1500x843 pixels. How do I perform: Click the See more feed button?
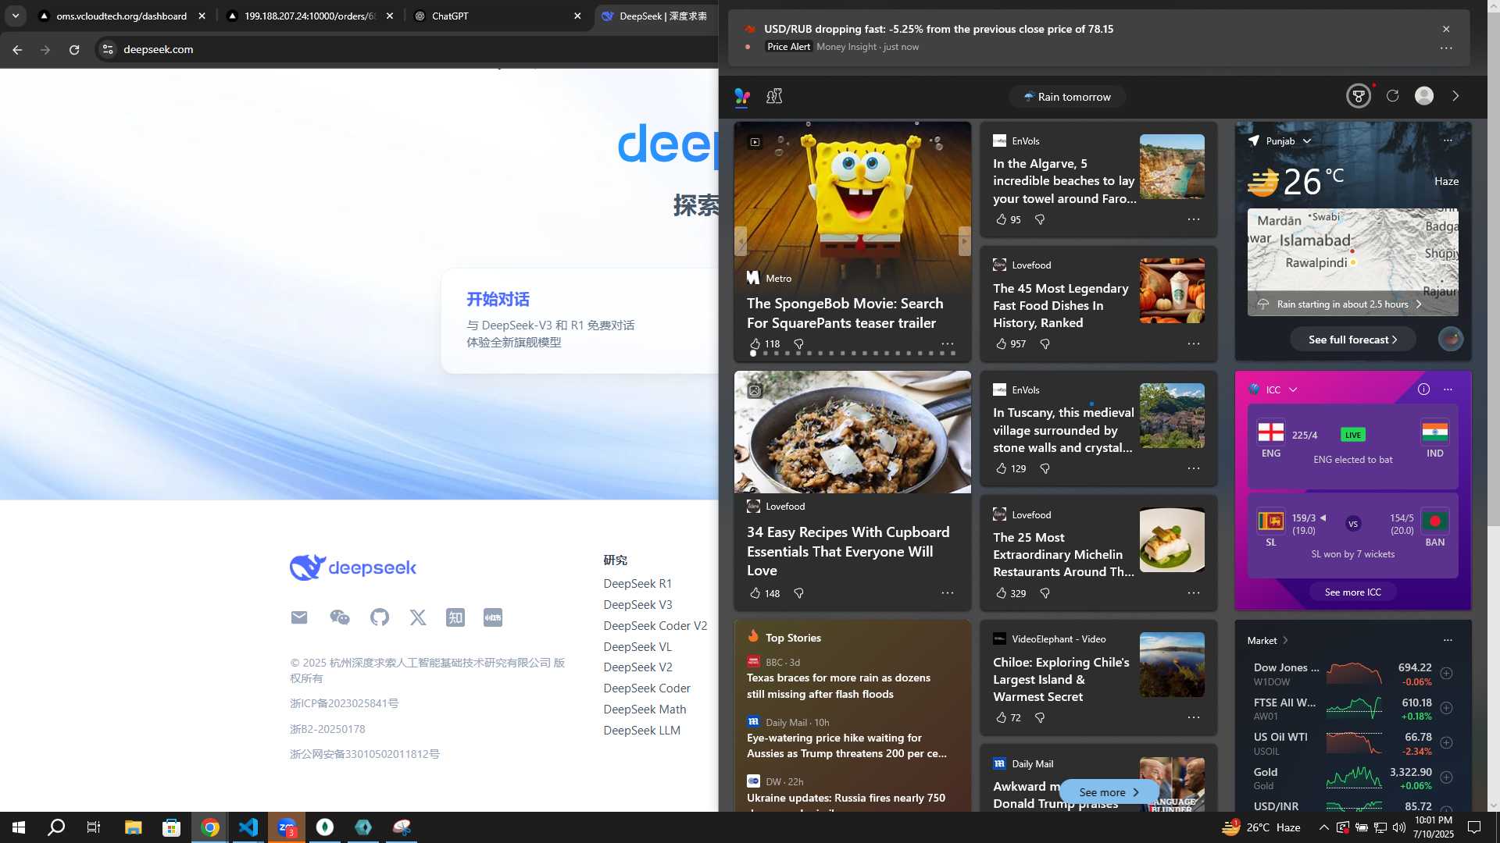point(1109,792)
